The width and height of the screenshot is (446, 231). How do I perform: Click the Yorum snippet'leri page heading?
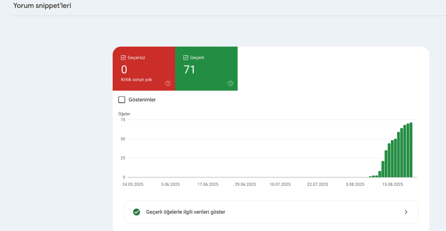coord(42,6)
